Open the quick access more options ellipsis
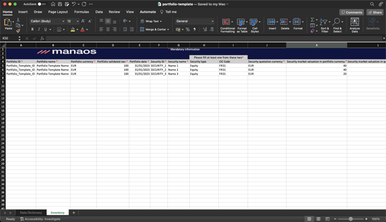The height and width of the screenshot is (222, 386). [91, 4]
